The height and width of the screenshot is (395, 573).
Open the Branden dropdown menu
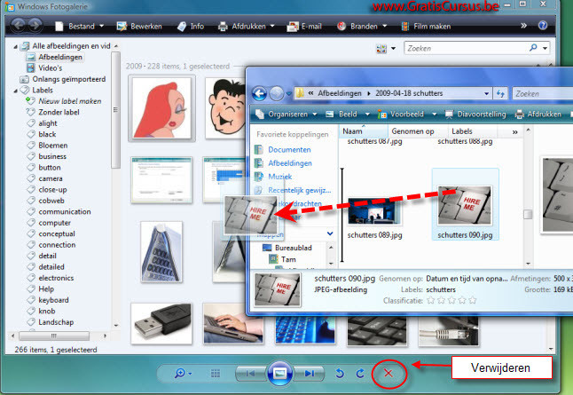[x=362, y=27]
